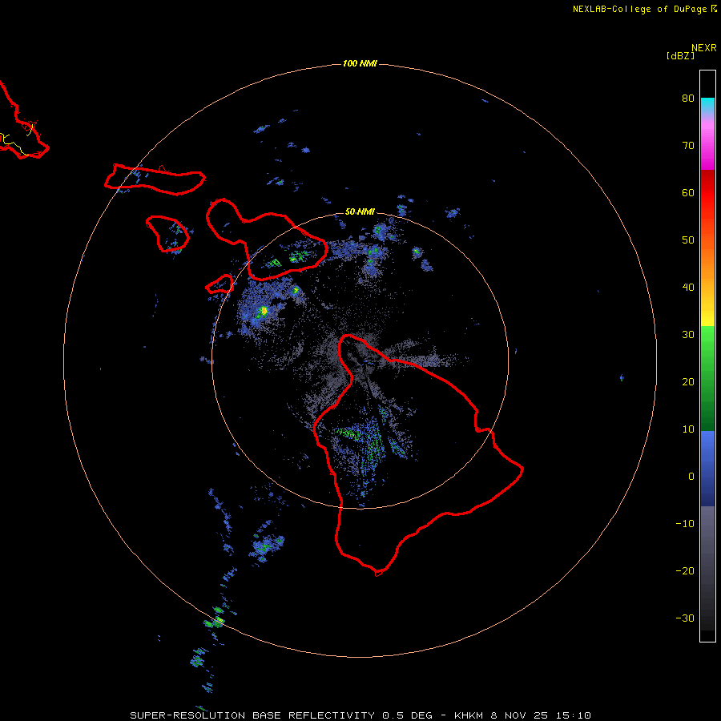Click the 50 dBZ scale label
Viewport: 721px width, 721px height.
click(x=688, y=240)
